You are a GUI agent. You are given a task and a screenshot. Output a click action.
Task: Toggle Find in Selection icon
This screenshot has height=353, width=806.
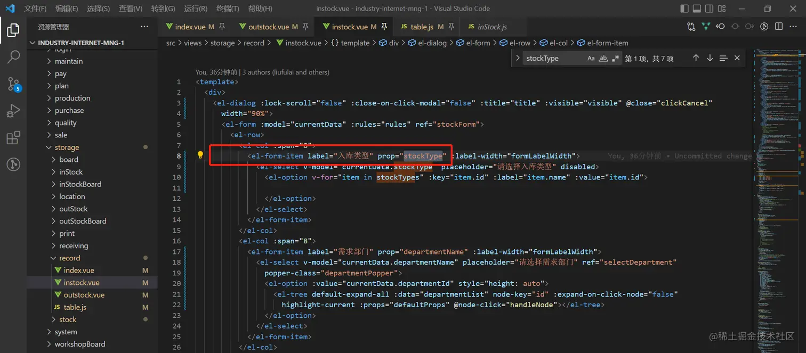click(x=723, y=58)
